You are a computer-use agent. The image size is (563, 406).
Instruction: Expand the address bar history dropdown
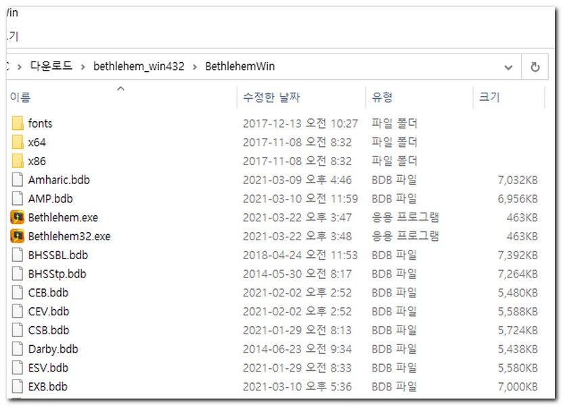(x=509, y=67)
